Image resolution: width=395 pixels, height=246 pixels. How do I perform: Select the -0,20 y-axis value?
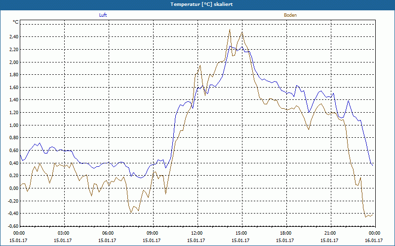14,201
